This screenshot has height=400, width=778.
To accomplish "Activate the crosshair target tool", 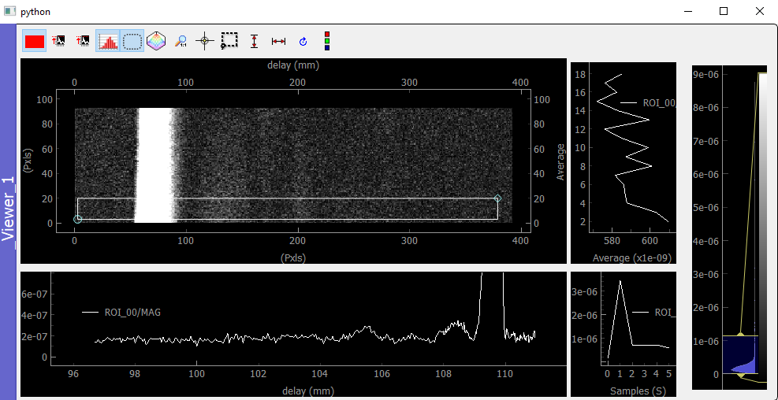I will tap(205, 41).
